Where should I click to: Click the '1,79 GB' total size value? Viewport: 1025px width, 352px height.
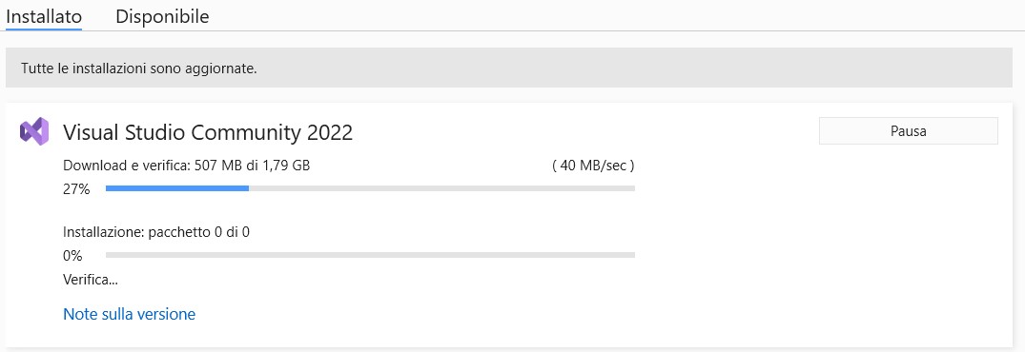pos(286,166)
